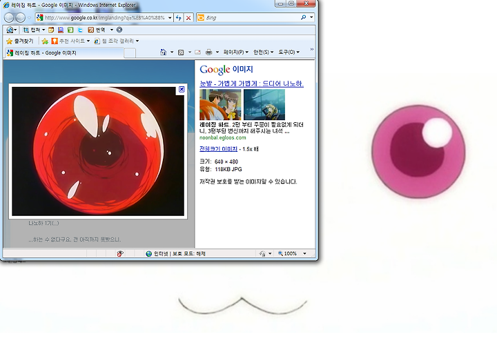The image size is (497, 354).
Task: Click the red Stop loading icon
Action: pos(188,18)
